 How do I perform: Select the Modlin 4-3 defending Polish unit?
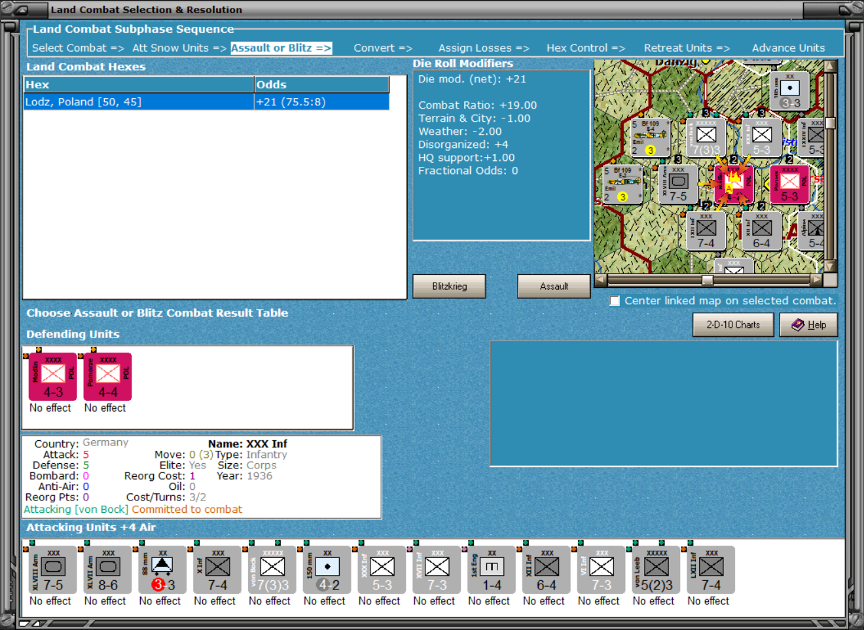click(53, 377)
